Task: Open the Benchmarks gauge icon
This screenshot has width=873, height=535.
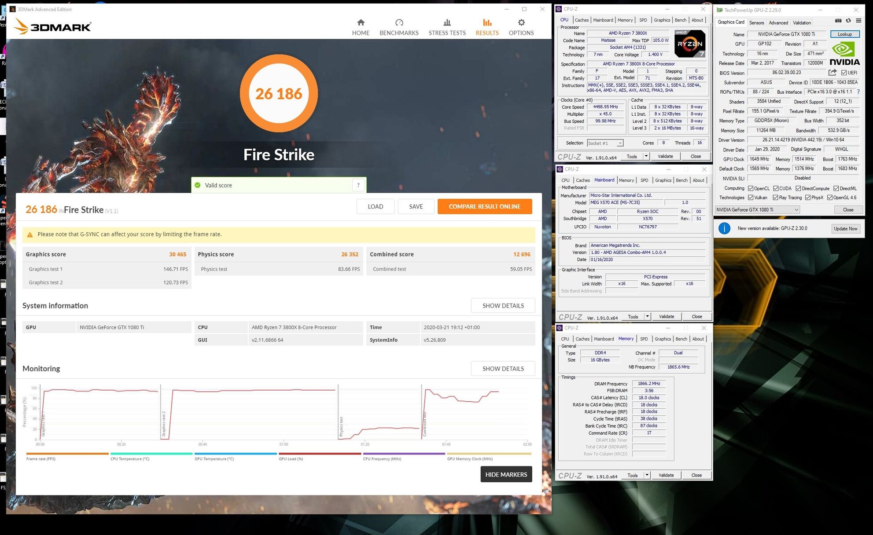Action: tap(399, 22)
